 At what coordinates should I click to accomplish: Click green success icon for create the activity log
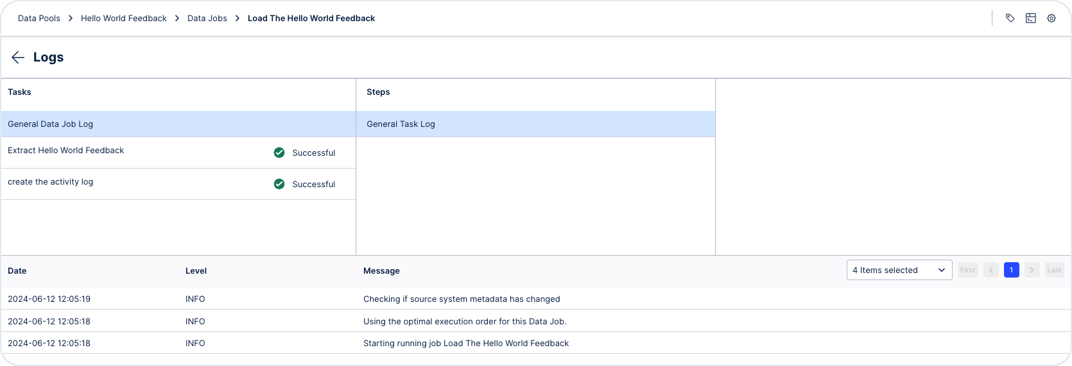[279, 184]
